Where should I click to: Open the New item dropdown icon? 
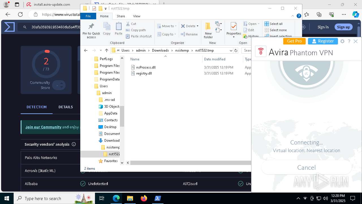pyautogui.click(x=218, y=24)
